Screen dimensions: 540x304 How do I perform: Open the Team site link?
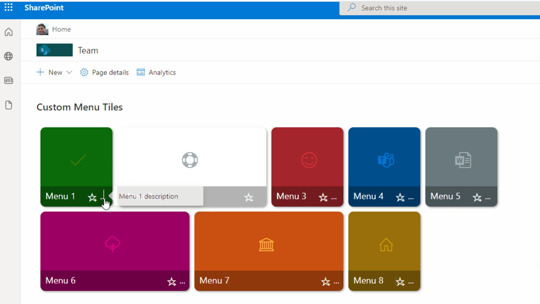[88, 50]
